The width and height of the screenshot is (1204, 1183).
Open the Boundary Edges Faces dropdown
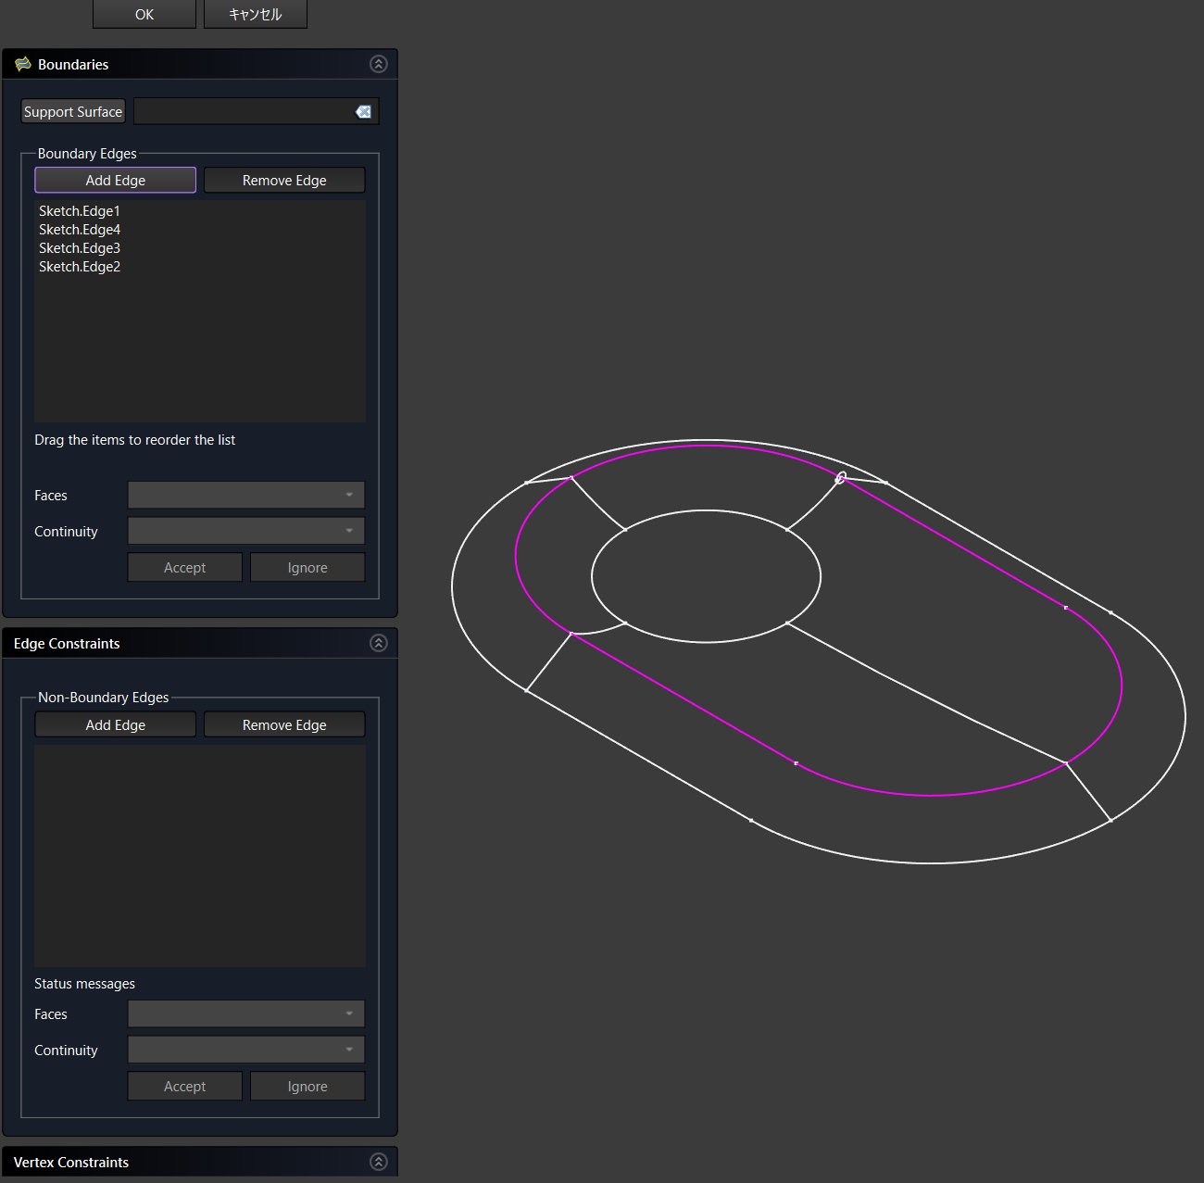pyautogui.click(x=245, y=495)
